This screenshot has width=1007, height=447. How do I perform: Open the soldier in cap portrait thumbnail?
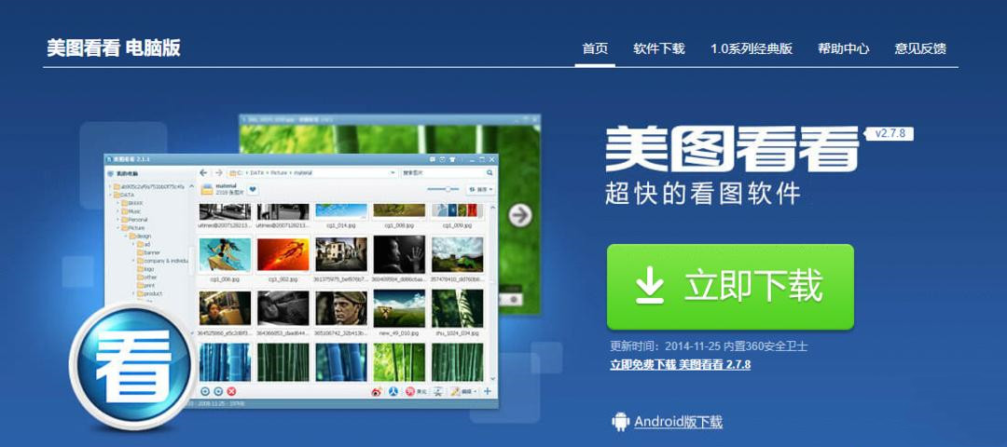341,308
